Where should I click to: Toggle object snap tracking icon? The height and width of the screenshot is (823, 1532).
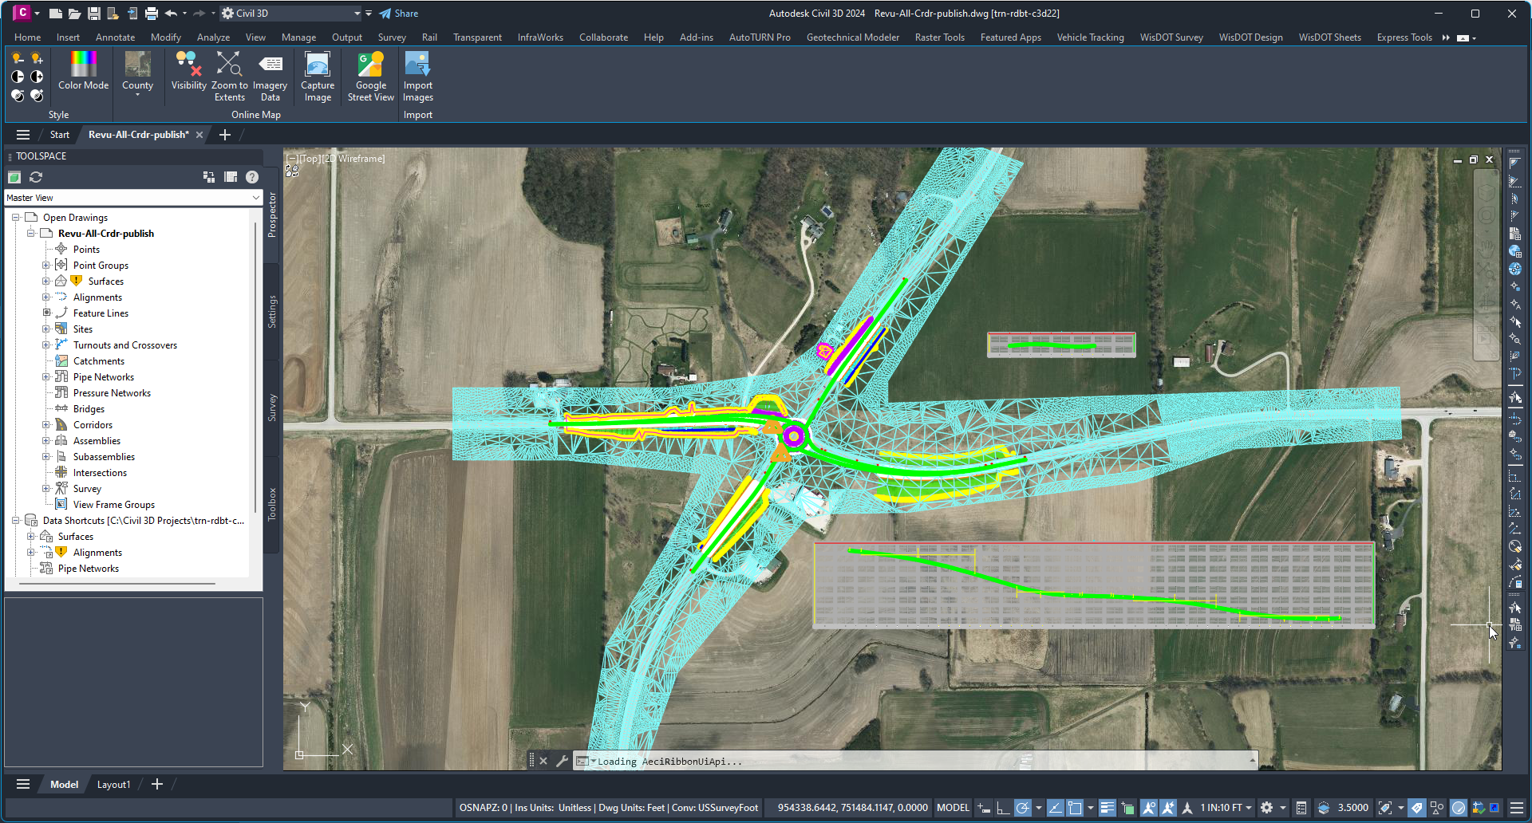(1055, 808)
